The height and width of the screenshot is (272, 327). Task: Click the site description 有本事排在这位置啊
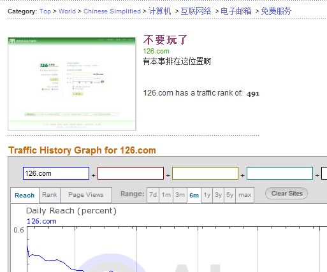177,62
